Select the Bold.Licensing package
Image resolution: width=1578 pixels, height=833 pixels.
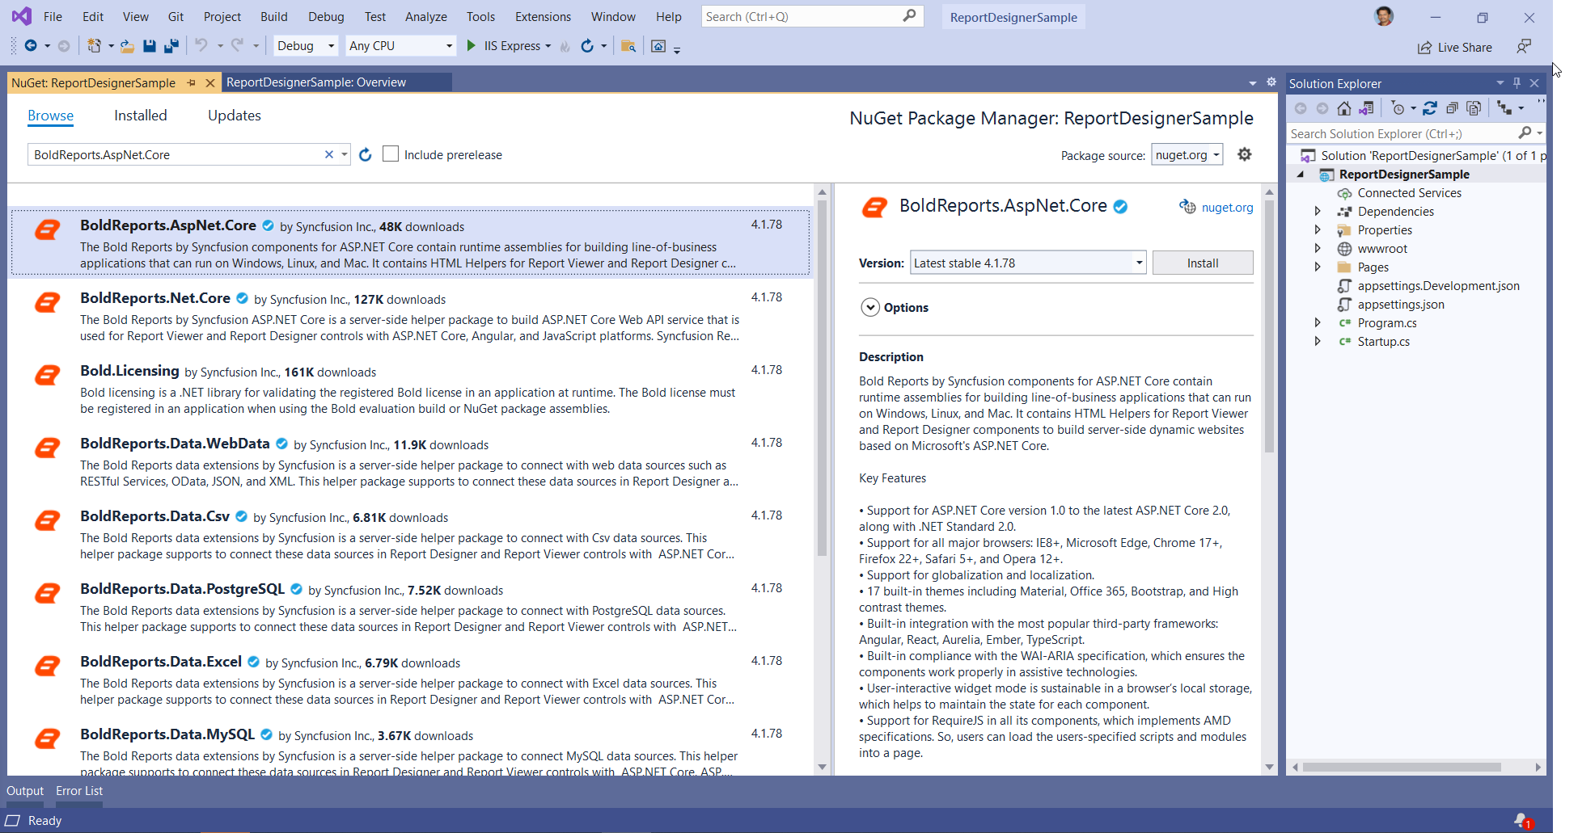pos(409,388)
